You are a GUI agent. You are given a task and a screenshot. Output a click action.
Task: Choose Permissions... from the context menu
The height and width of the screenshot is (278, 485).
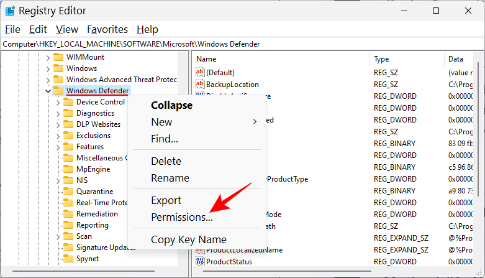click(182, 217)
